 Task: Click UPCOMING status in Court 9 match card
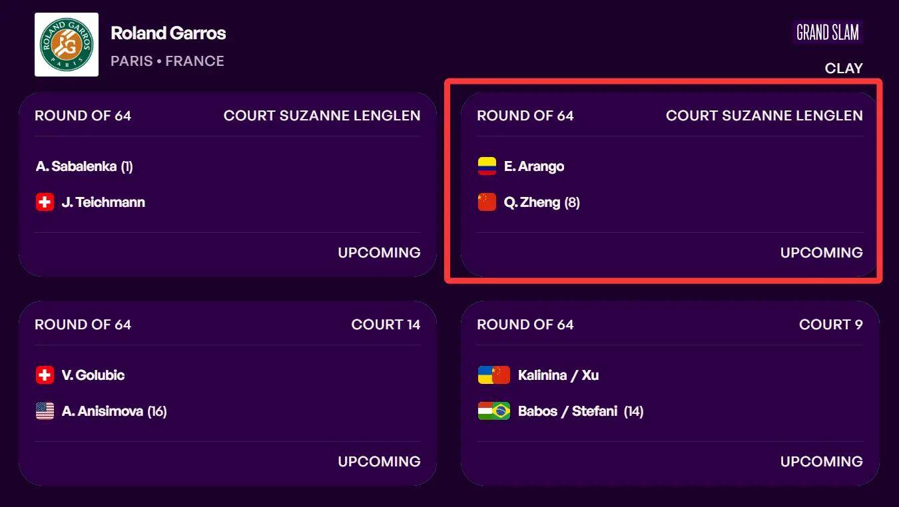click(x=821, y=461)
